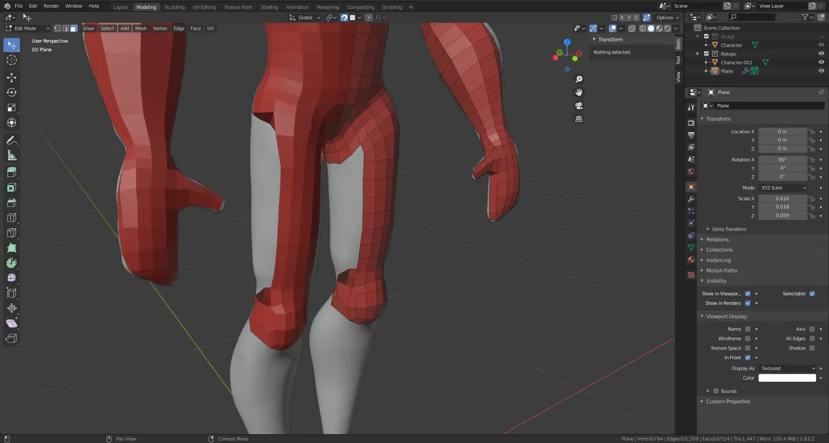
Task: Open the XYZ Euler rotation mode dropdown
Action: pyautogui.click(x=783, y=188)
